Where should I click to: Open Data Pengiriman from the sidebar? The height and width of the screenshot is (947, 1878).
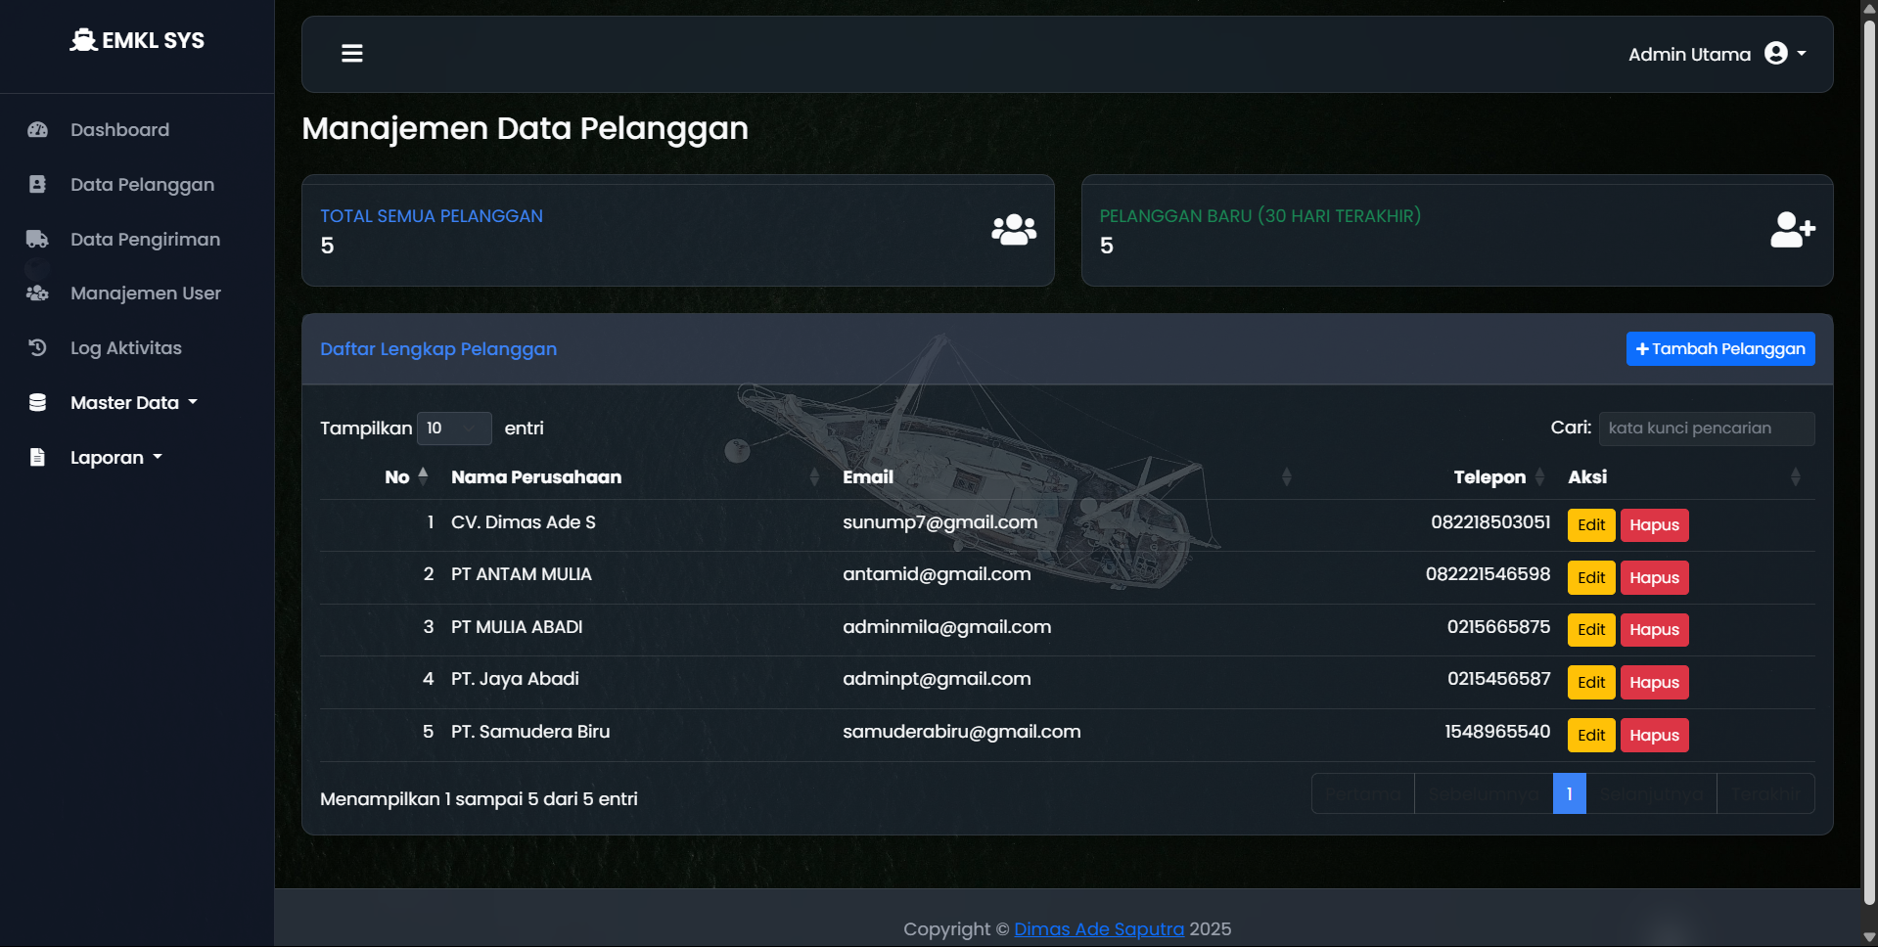pyautogui.click(x=145, y=240)
